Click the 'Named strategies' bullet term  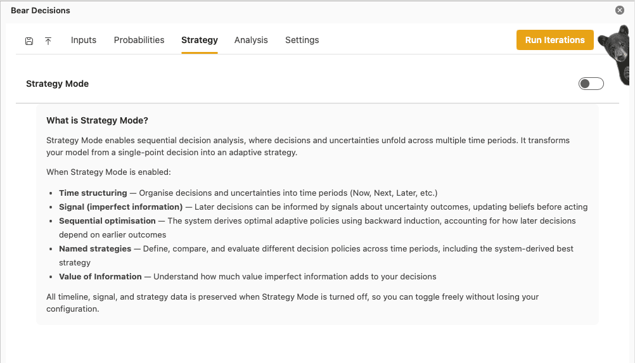click(95, 249)
